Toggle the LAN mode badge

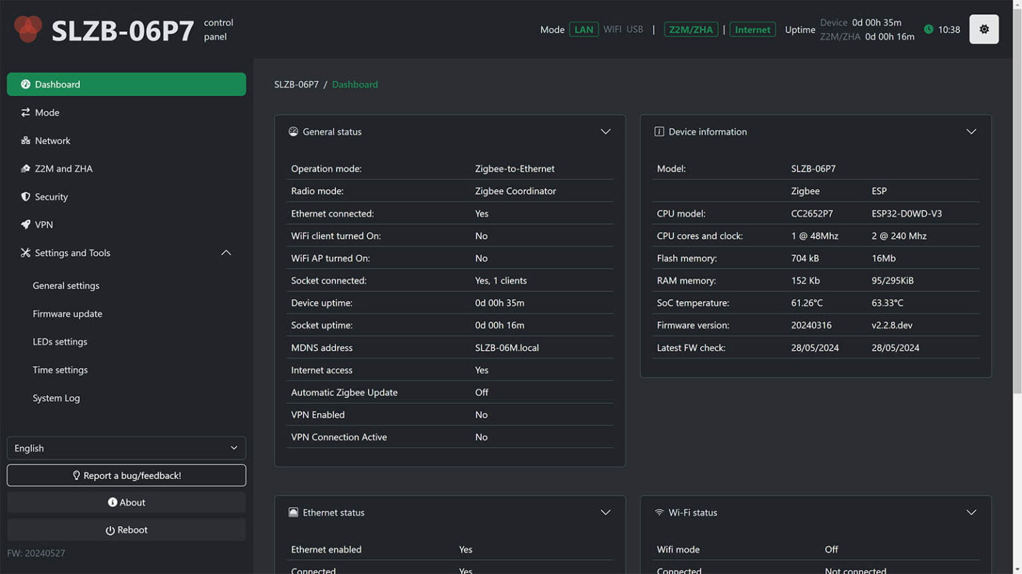coord(584,29)
